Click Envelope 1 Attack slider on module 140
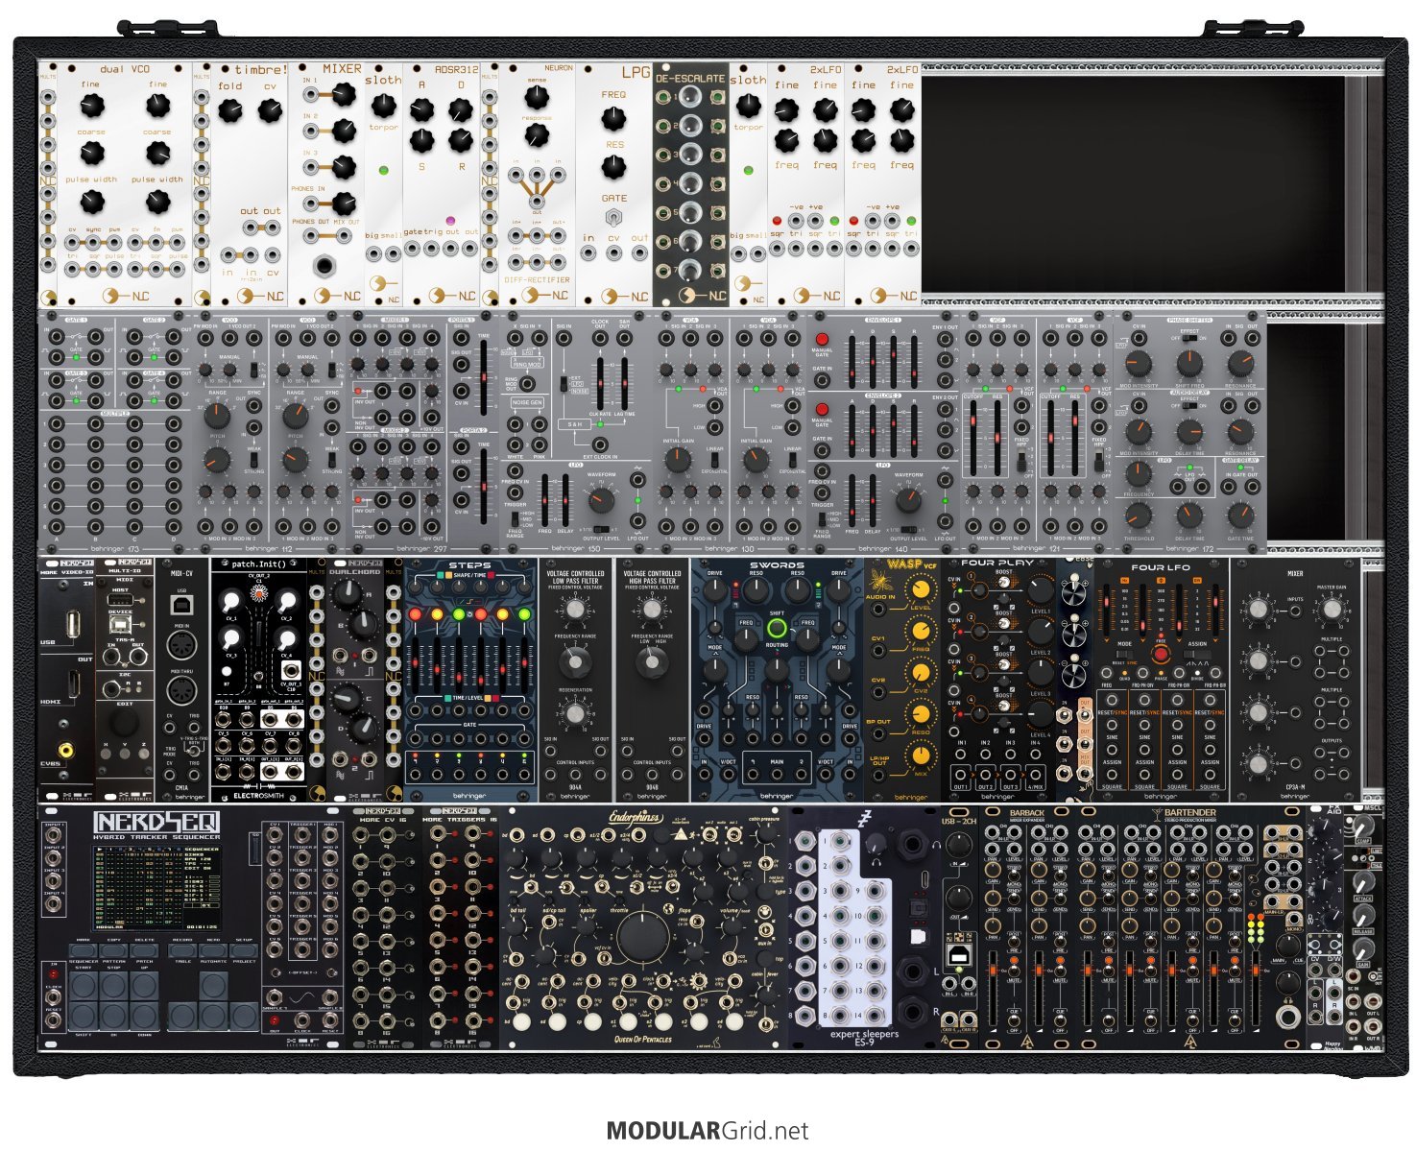 pyautogui.click(x=852, y=363)
